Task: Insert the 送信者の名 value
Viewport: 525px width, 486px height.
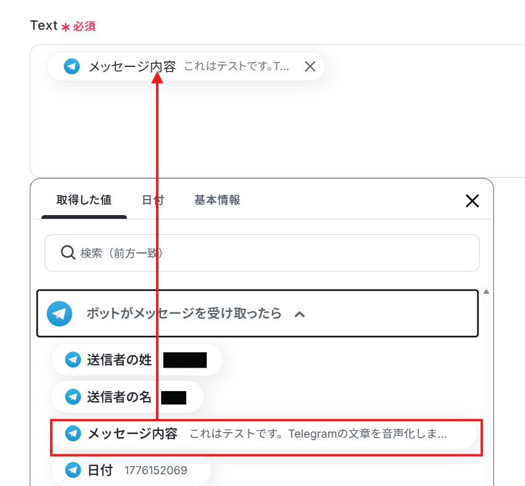Action: pos(128,397)
